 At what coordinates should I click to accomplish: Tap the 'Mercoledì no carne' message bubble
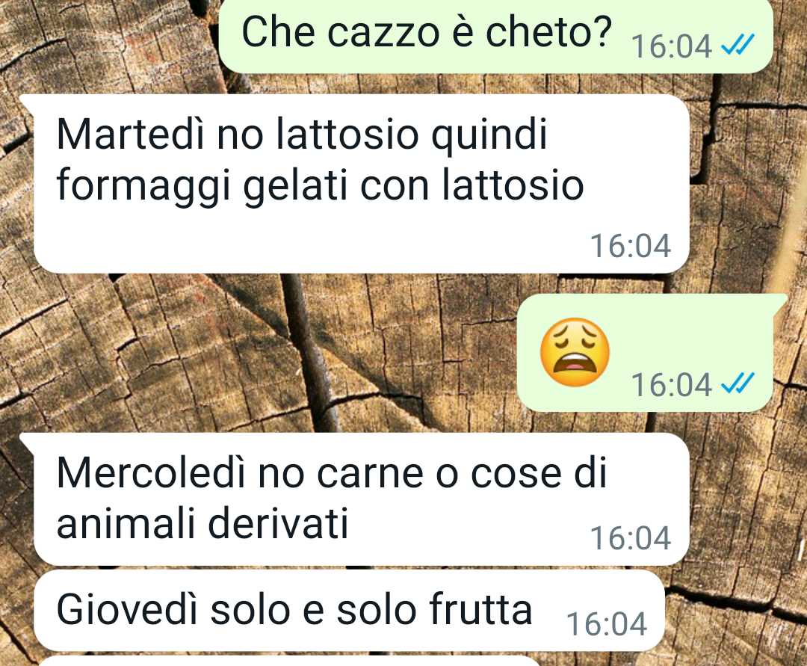[x=362, y=499]
